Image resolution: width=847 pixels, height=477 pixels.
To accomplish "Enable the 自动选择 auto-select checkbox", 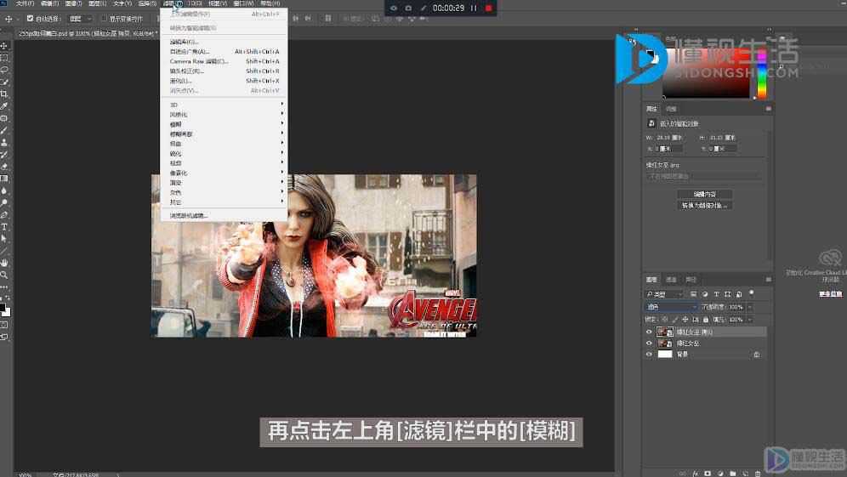I will [31, 19].
